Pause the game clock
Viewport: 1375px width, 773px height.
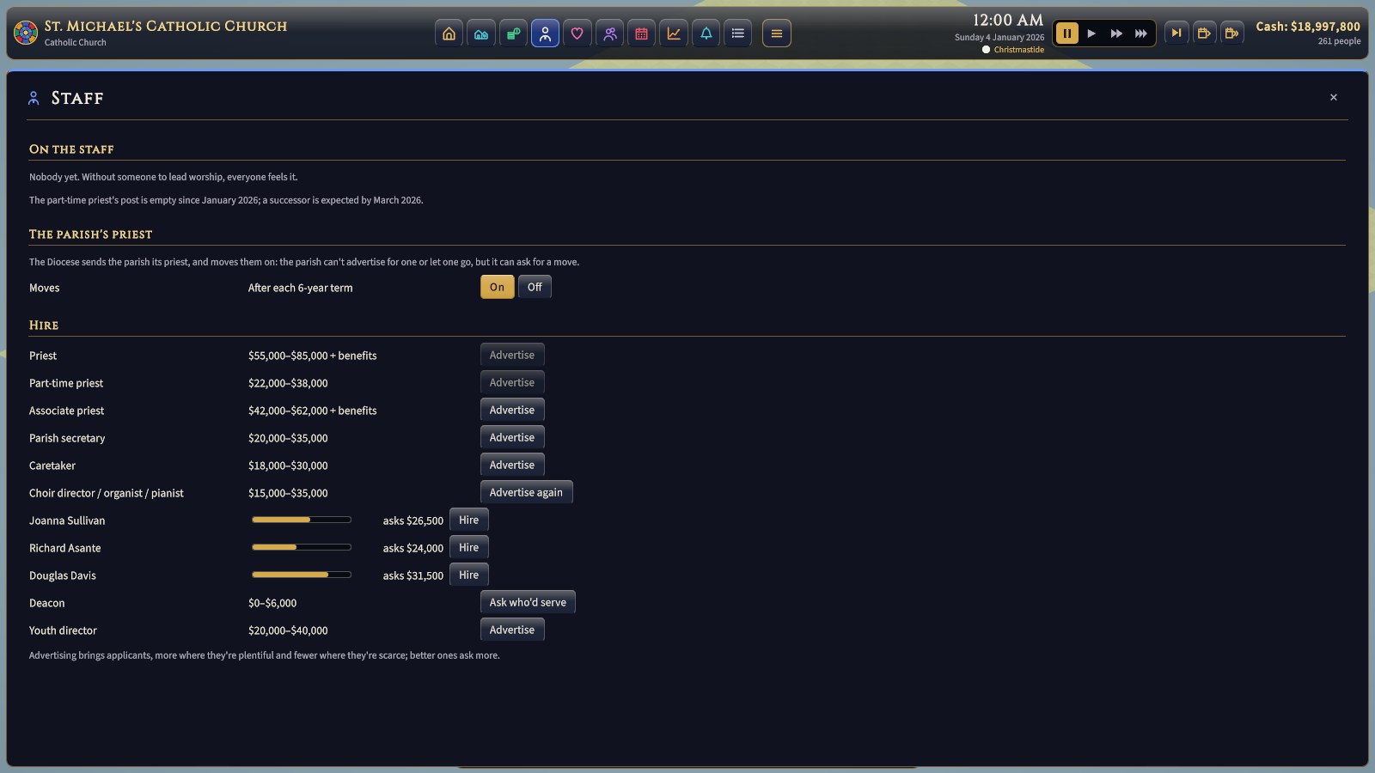(x=1066, y=33)
